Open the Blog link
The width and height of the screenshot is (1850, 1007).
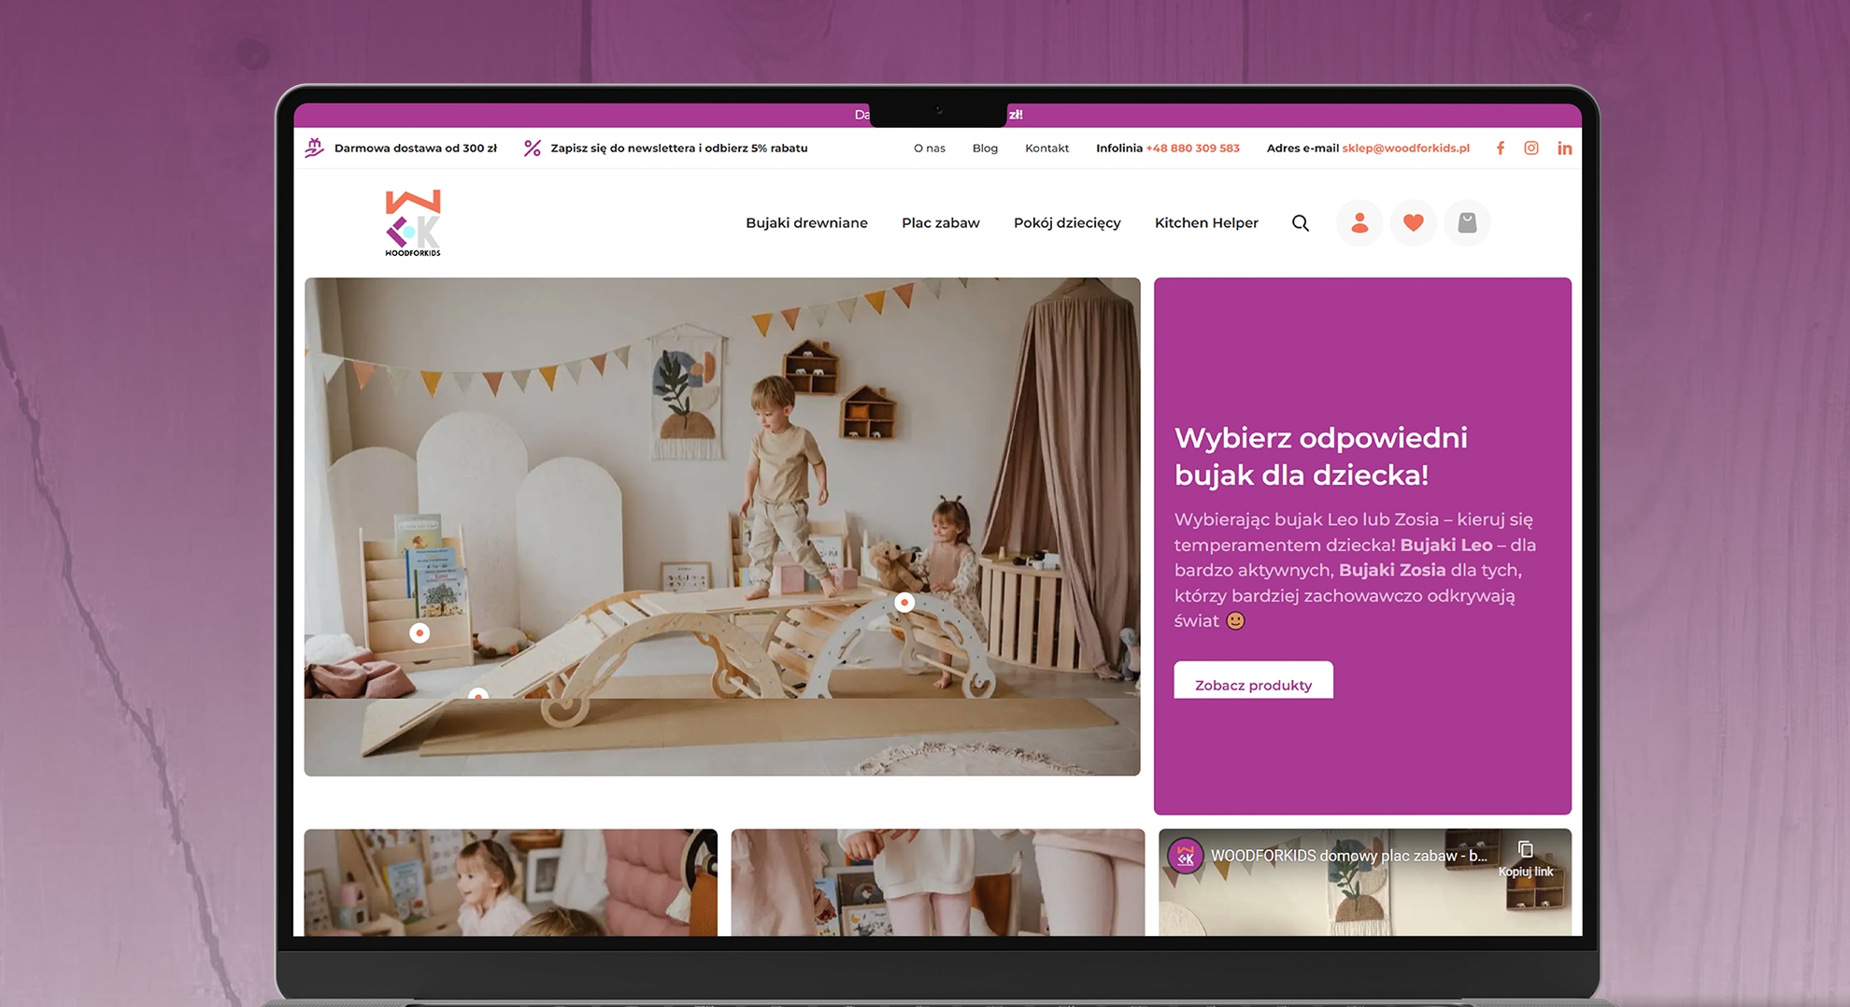point(985,149)
